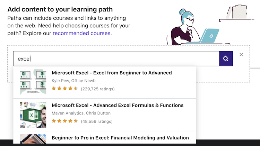260x146 pixels.
Task: Select the Financial Modeling course thumbnail
Action: [33, 139]
